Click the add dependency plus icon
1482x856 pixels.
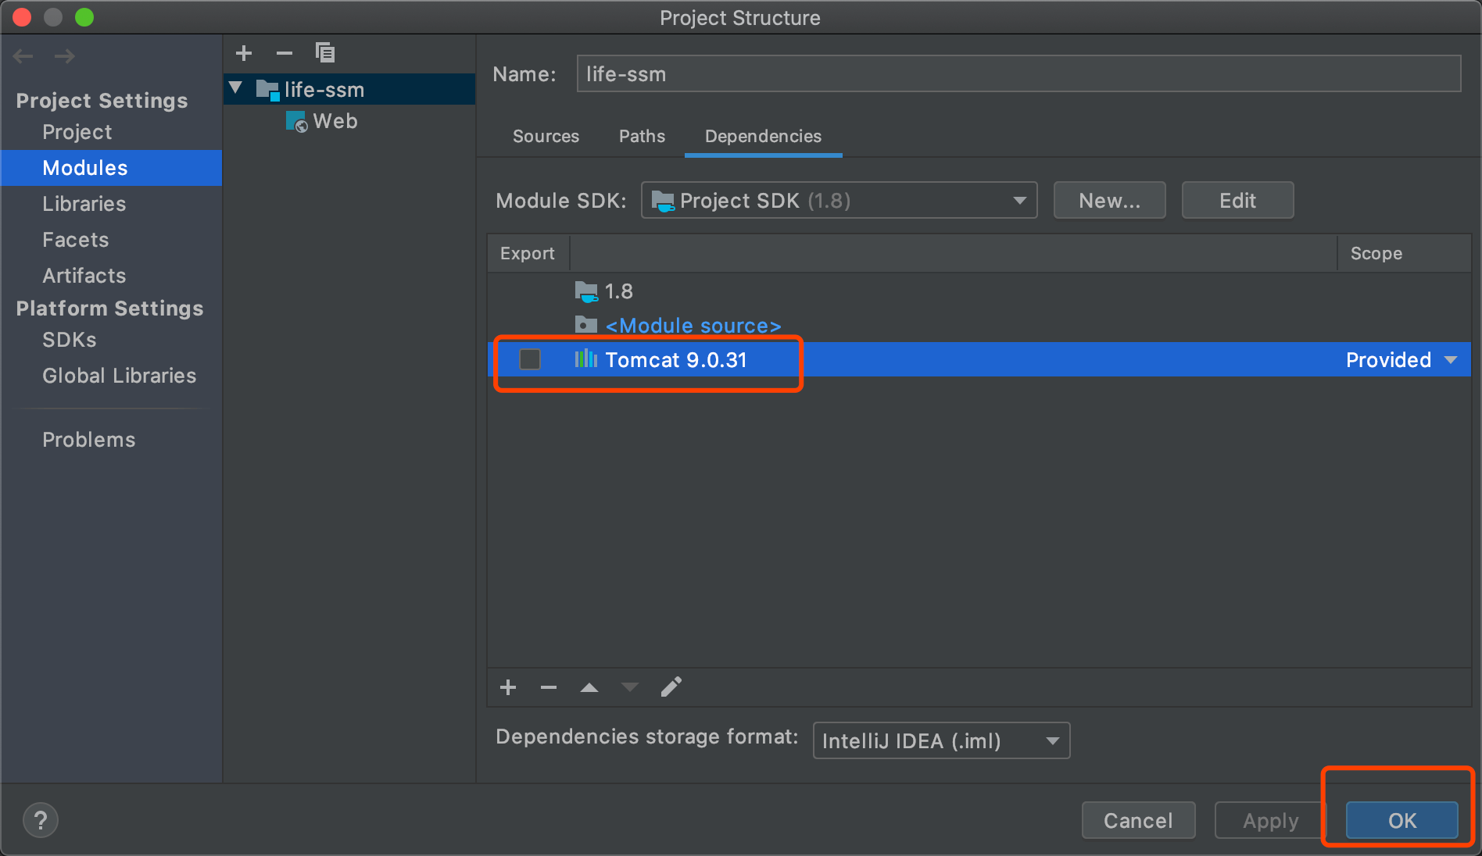[x=508, y=687]
